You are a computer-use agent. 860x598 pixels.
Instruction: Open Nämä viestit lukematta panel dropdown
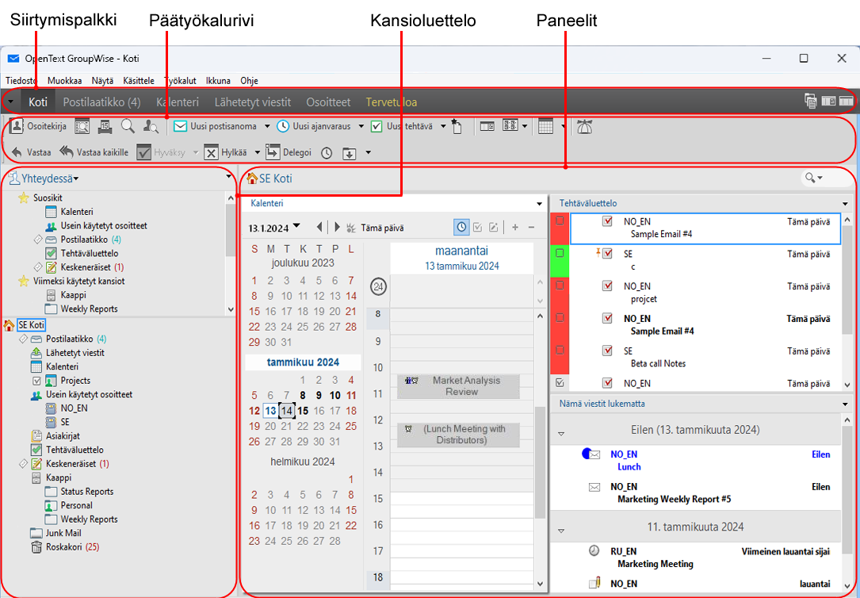(x=845, y=404)
